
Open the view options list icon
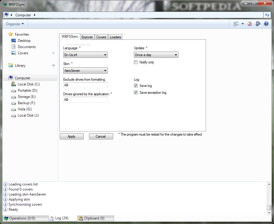coord(236,24)
